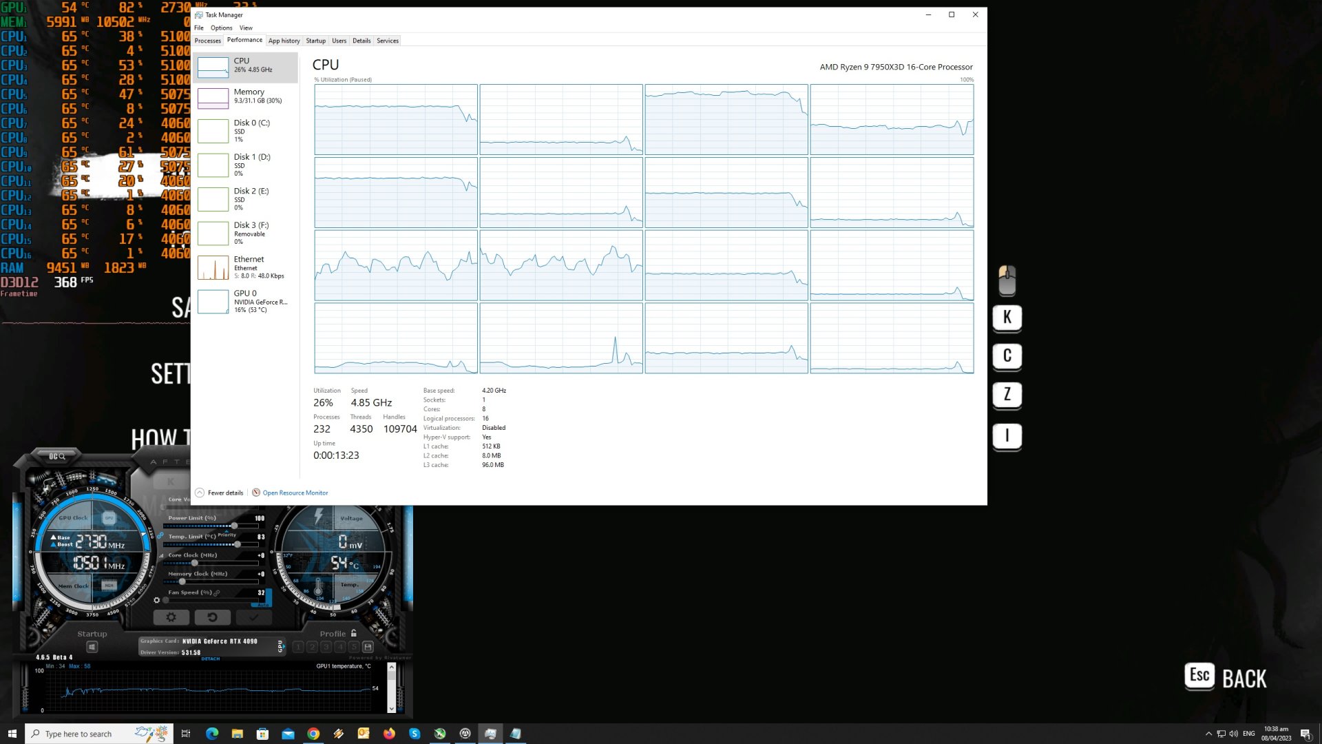Open MSI Afterburner settings gear button
Viewport: 1322px width, 744px height.
click(171, 617)
